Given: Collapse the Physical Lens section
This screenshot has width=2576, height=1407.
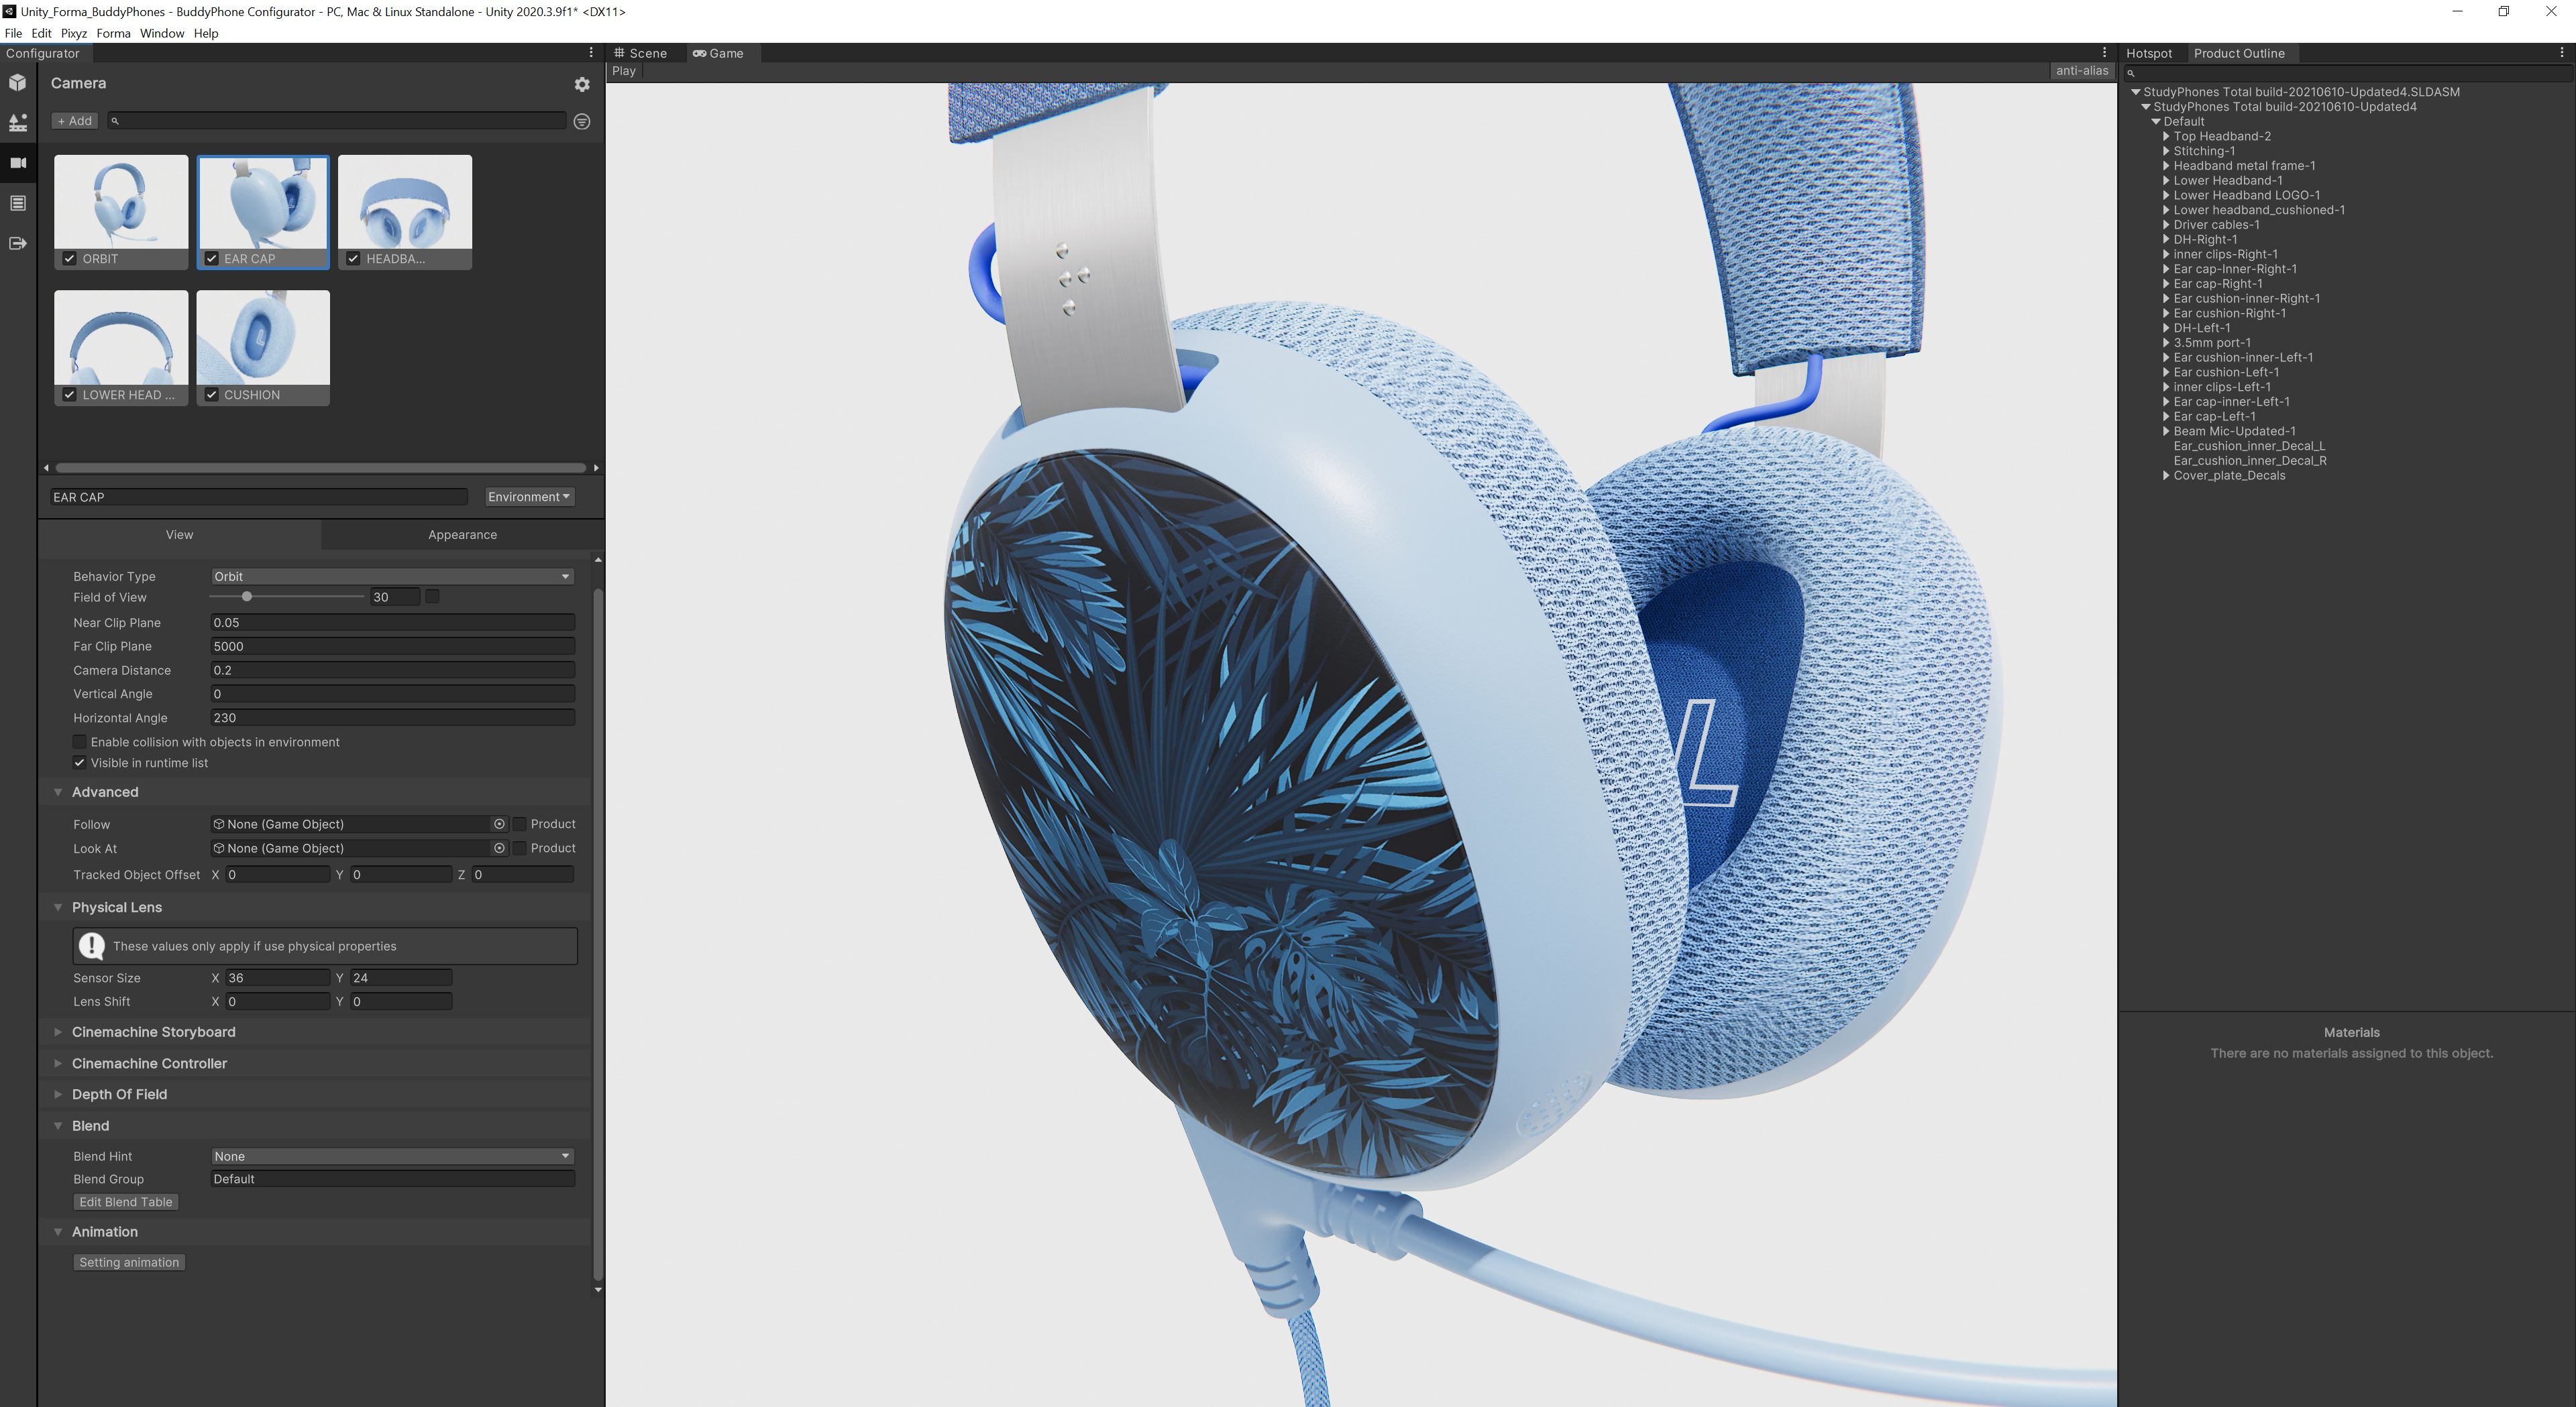Looking at the screenshot, I should pos(58,908).
